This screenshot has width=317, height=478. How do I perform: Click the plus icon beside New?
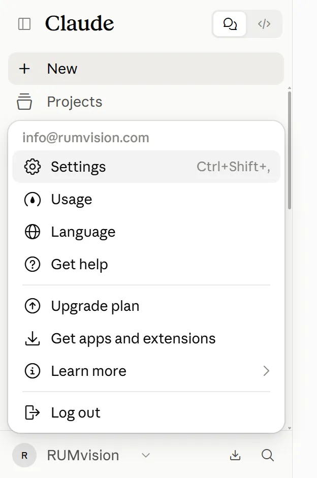tap(24, 69)
